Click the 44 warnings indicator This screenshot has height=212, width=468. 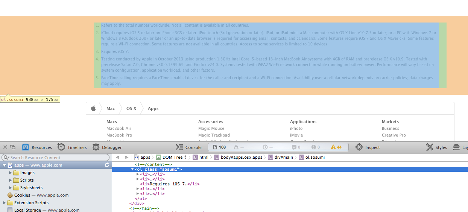[336, 147]
